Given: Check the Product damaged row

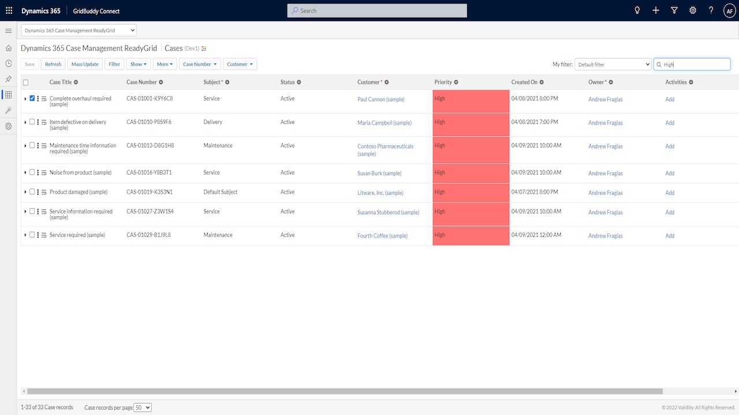Looking at the screenshot, I should click(32, 192).
